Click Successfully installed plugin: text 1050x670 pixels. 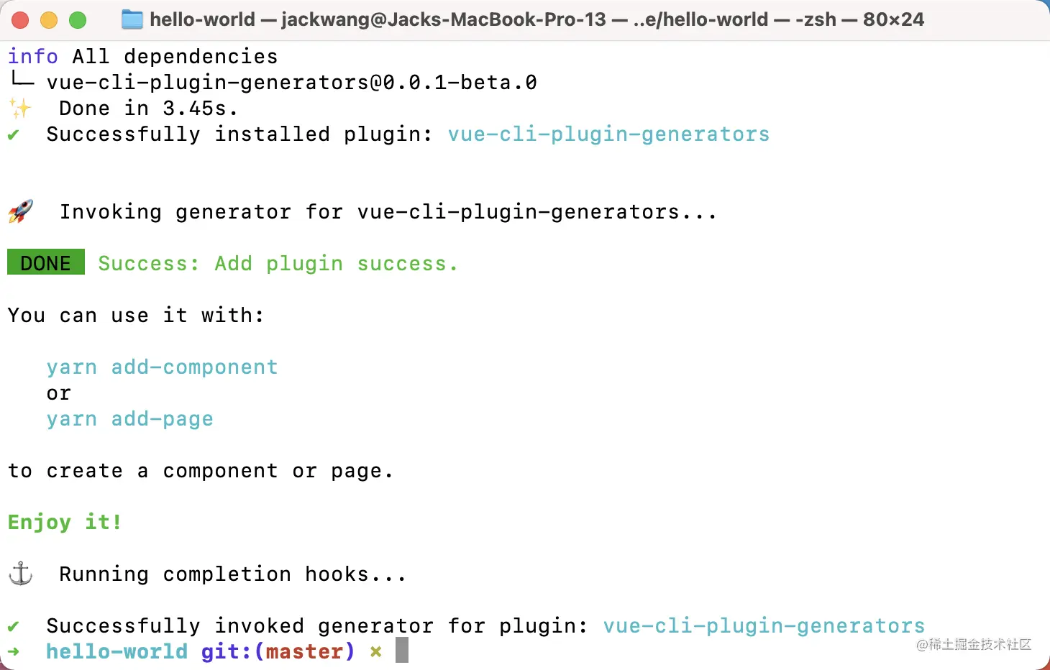point(239,134)
